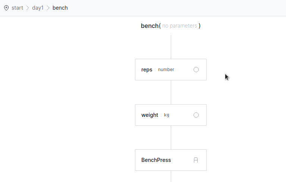
Task: Select the bench breadcrumb item
Action: (60, 8)
